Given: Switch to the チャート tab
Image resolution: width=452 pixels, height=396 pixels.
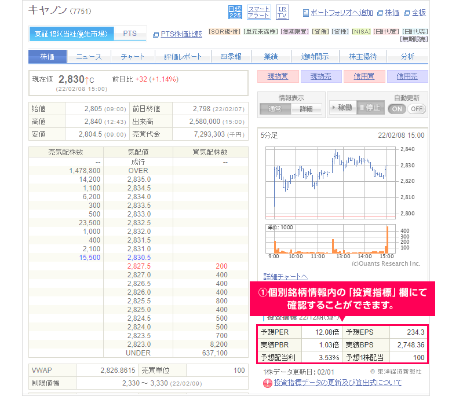Looking at the screenshot, I should click(133, 57).
